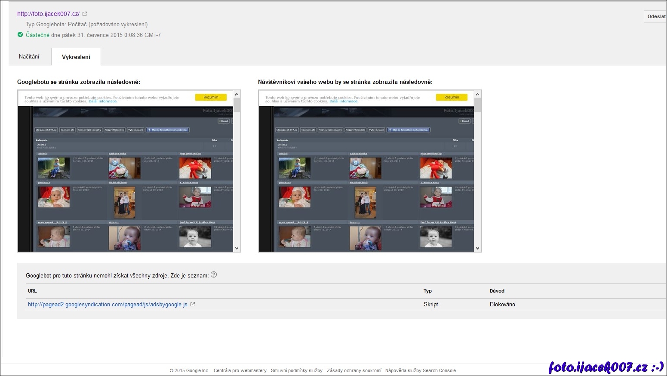The image size is (667, 376).
Task: Click the Googlebot rendered page preview
Action: click(x=126, y=172)
